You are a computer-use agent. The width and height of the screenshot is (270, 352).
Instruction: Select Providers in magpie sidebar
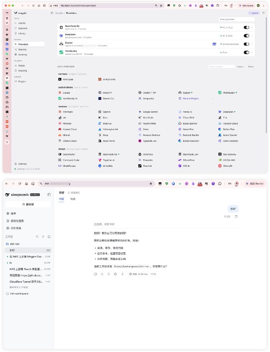(x=29, y=44)
